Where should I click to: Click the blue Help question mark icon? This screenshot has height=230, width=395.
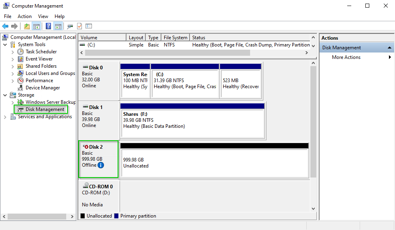click(48, 26)
